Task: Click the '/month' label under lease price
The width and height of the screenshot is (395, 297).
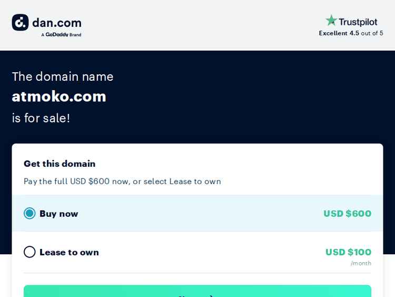Action: click(x=361, y=263)
